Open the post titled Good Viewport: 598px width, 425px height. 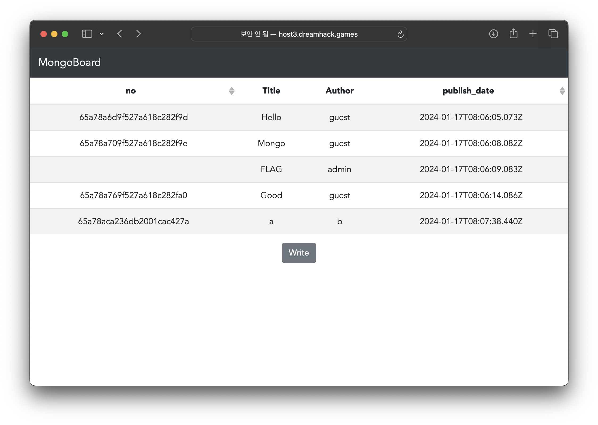tap(271, 195)
